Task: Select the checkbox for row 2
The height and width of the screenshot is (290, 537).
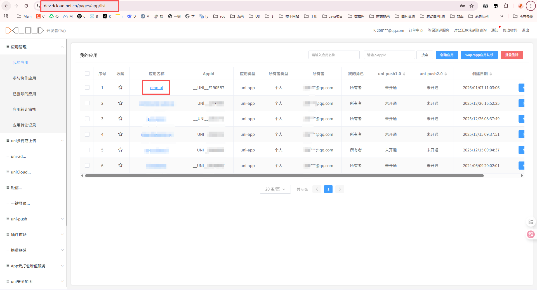Action: [x=87, y=103]
